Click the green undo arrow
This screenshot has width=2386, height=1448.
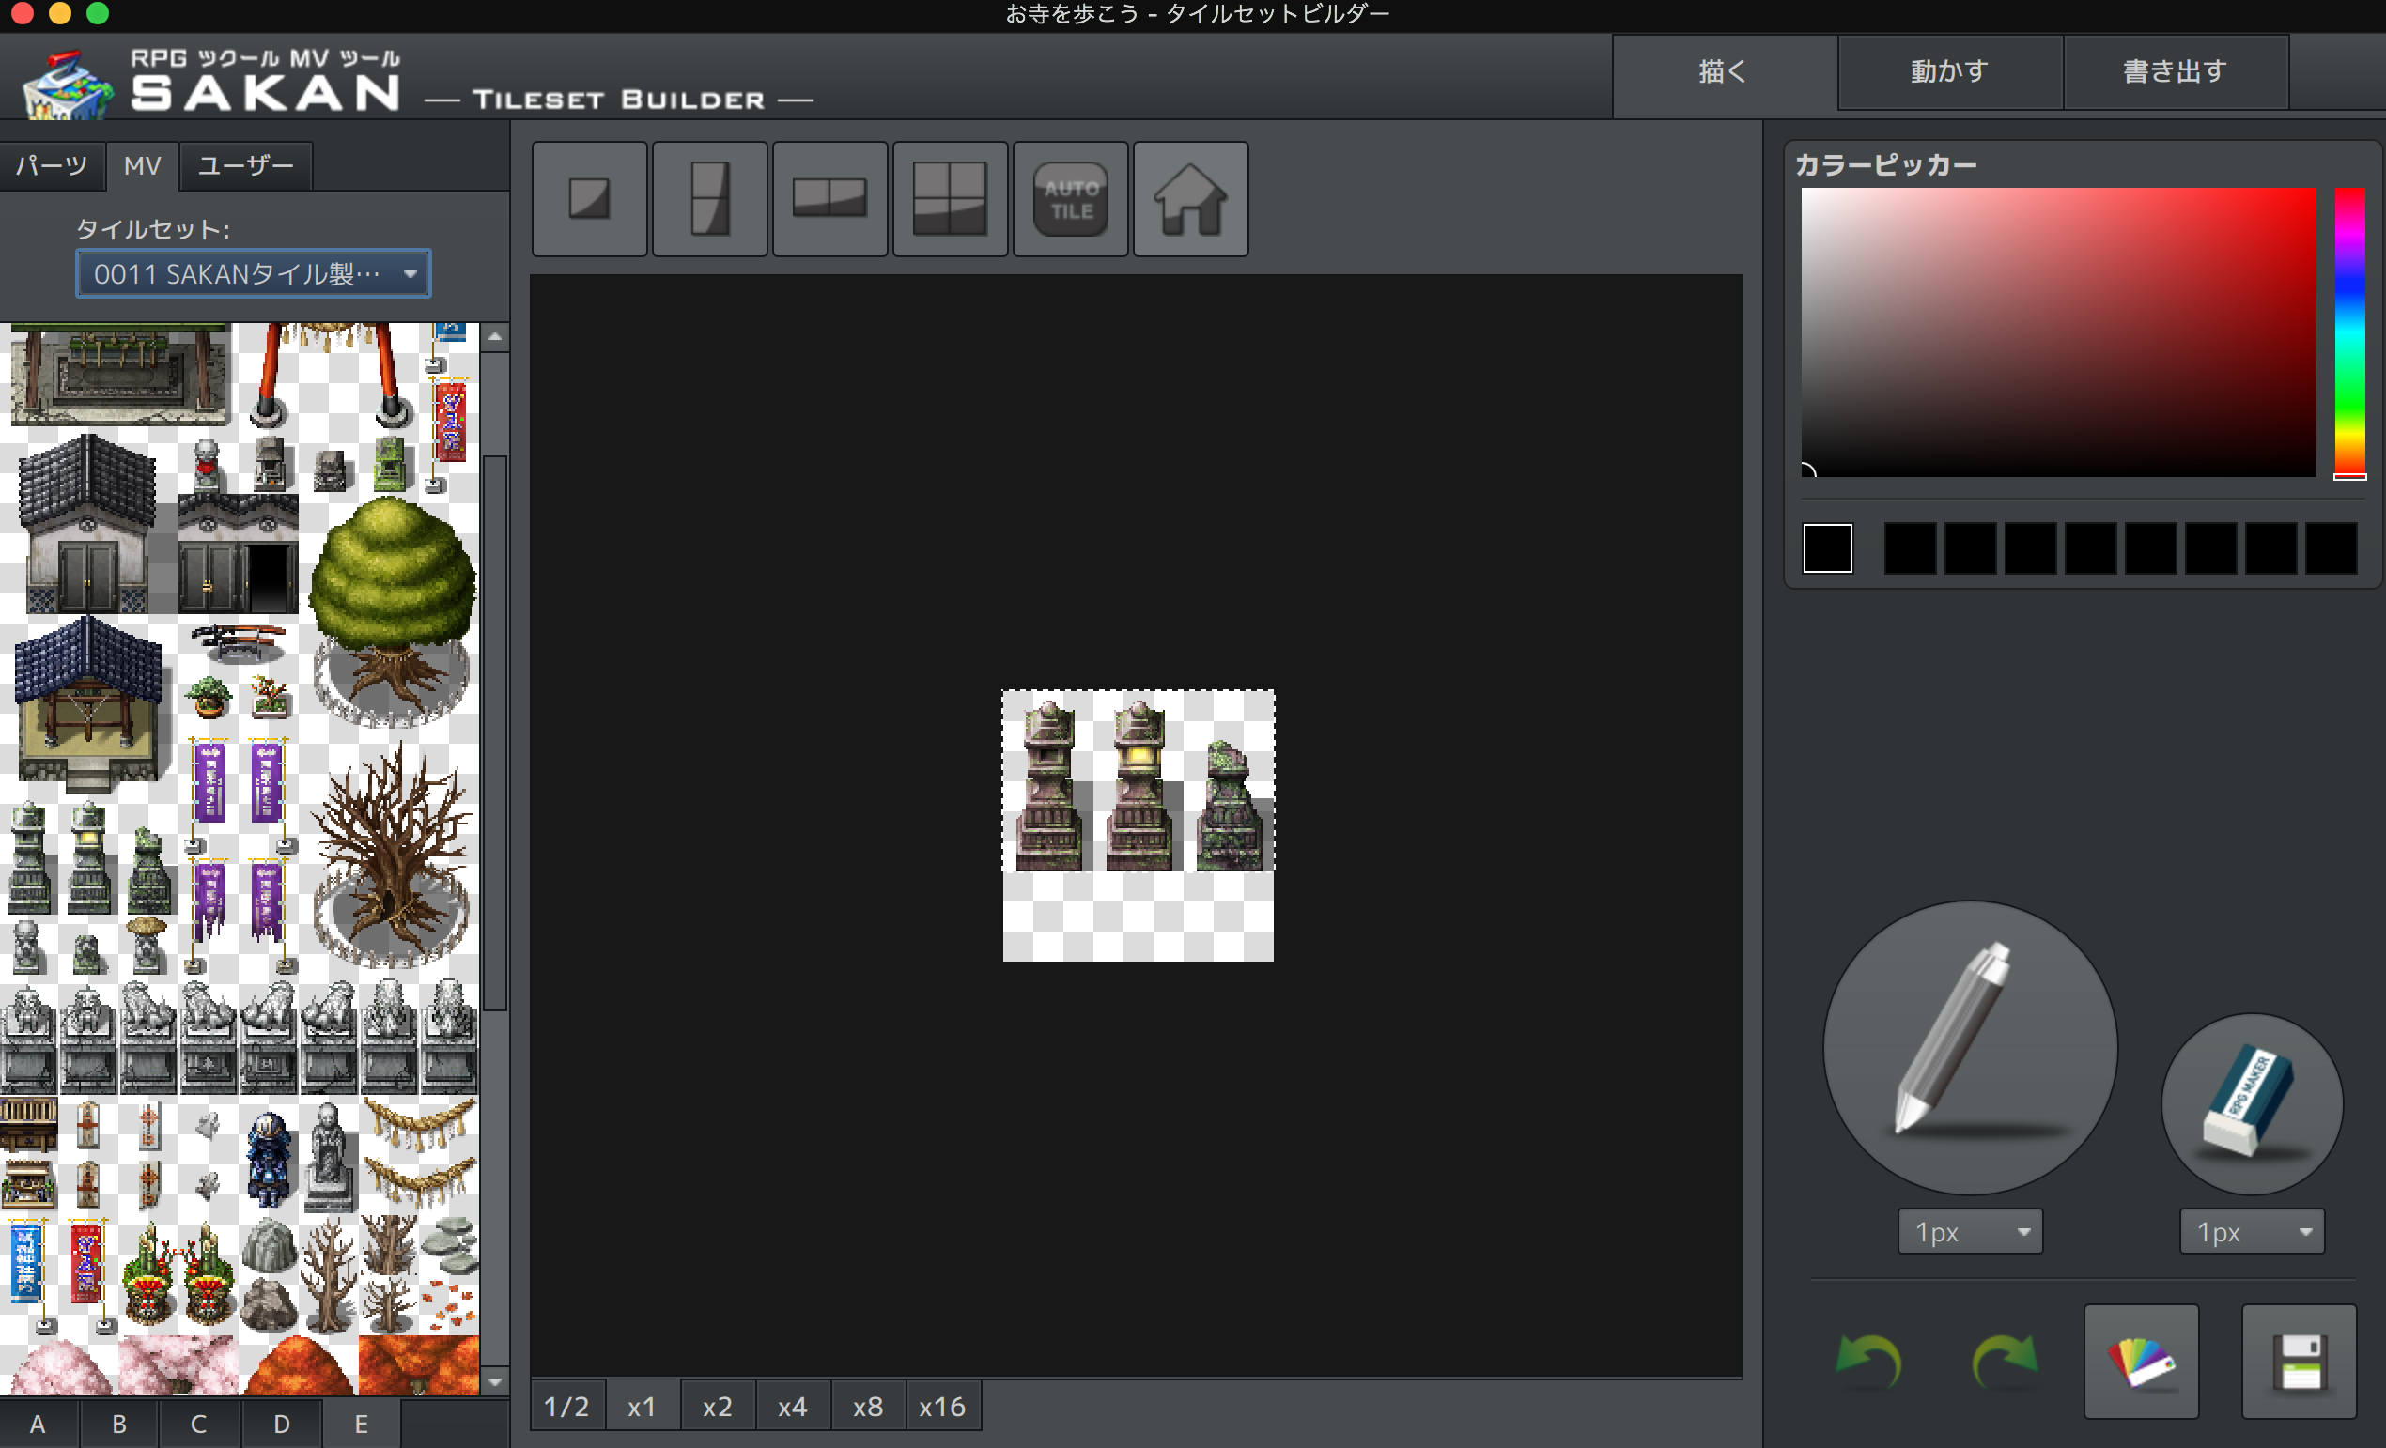click(x=1867, y=1361)
